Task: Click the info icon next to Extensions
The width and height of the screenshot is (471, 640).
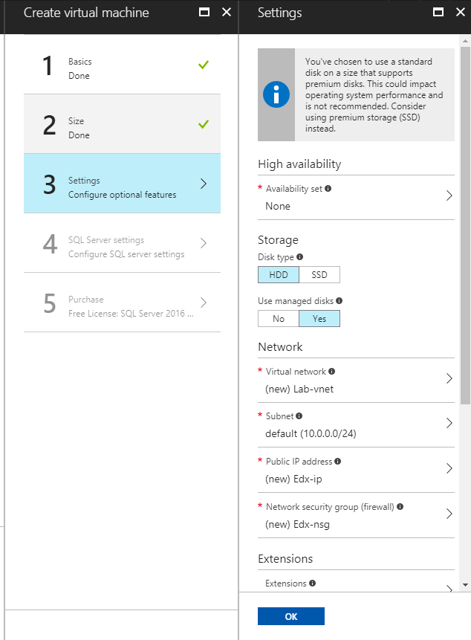Action: click(312, 584)
